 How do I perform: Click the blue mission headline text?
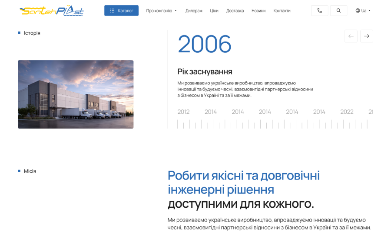(244, 183)
